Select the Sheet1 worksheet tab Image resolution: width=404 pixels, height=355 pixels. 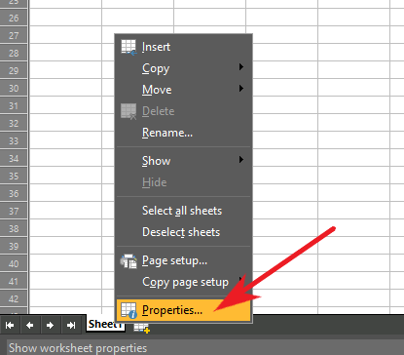coord(105,324)
